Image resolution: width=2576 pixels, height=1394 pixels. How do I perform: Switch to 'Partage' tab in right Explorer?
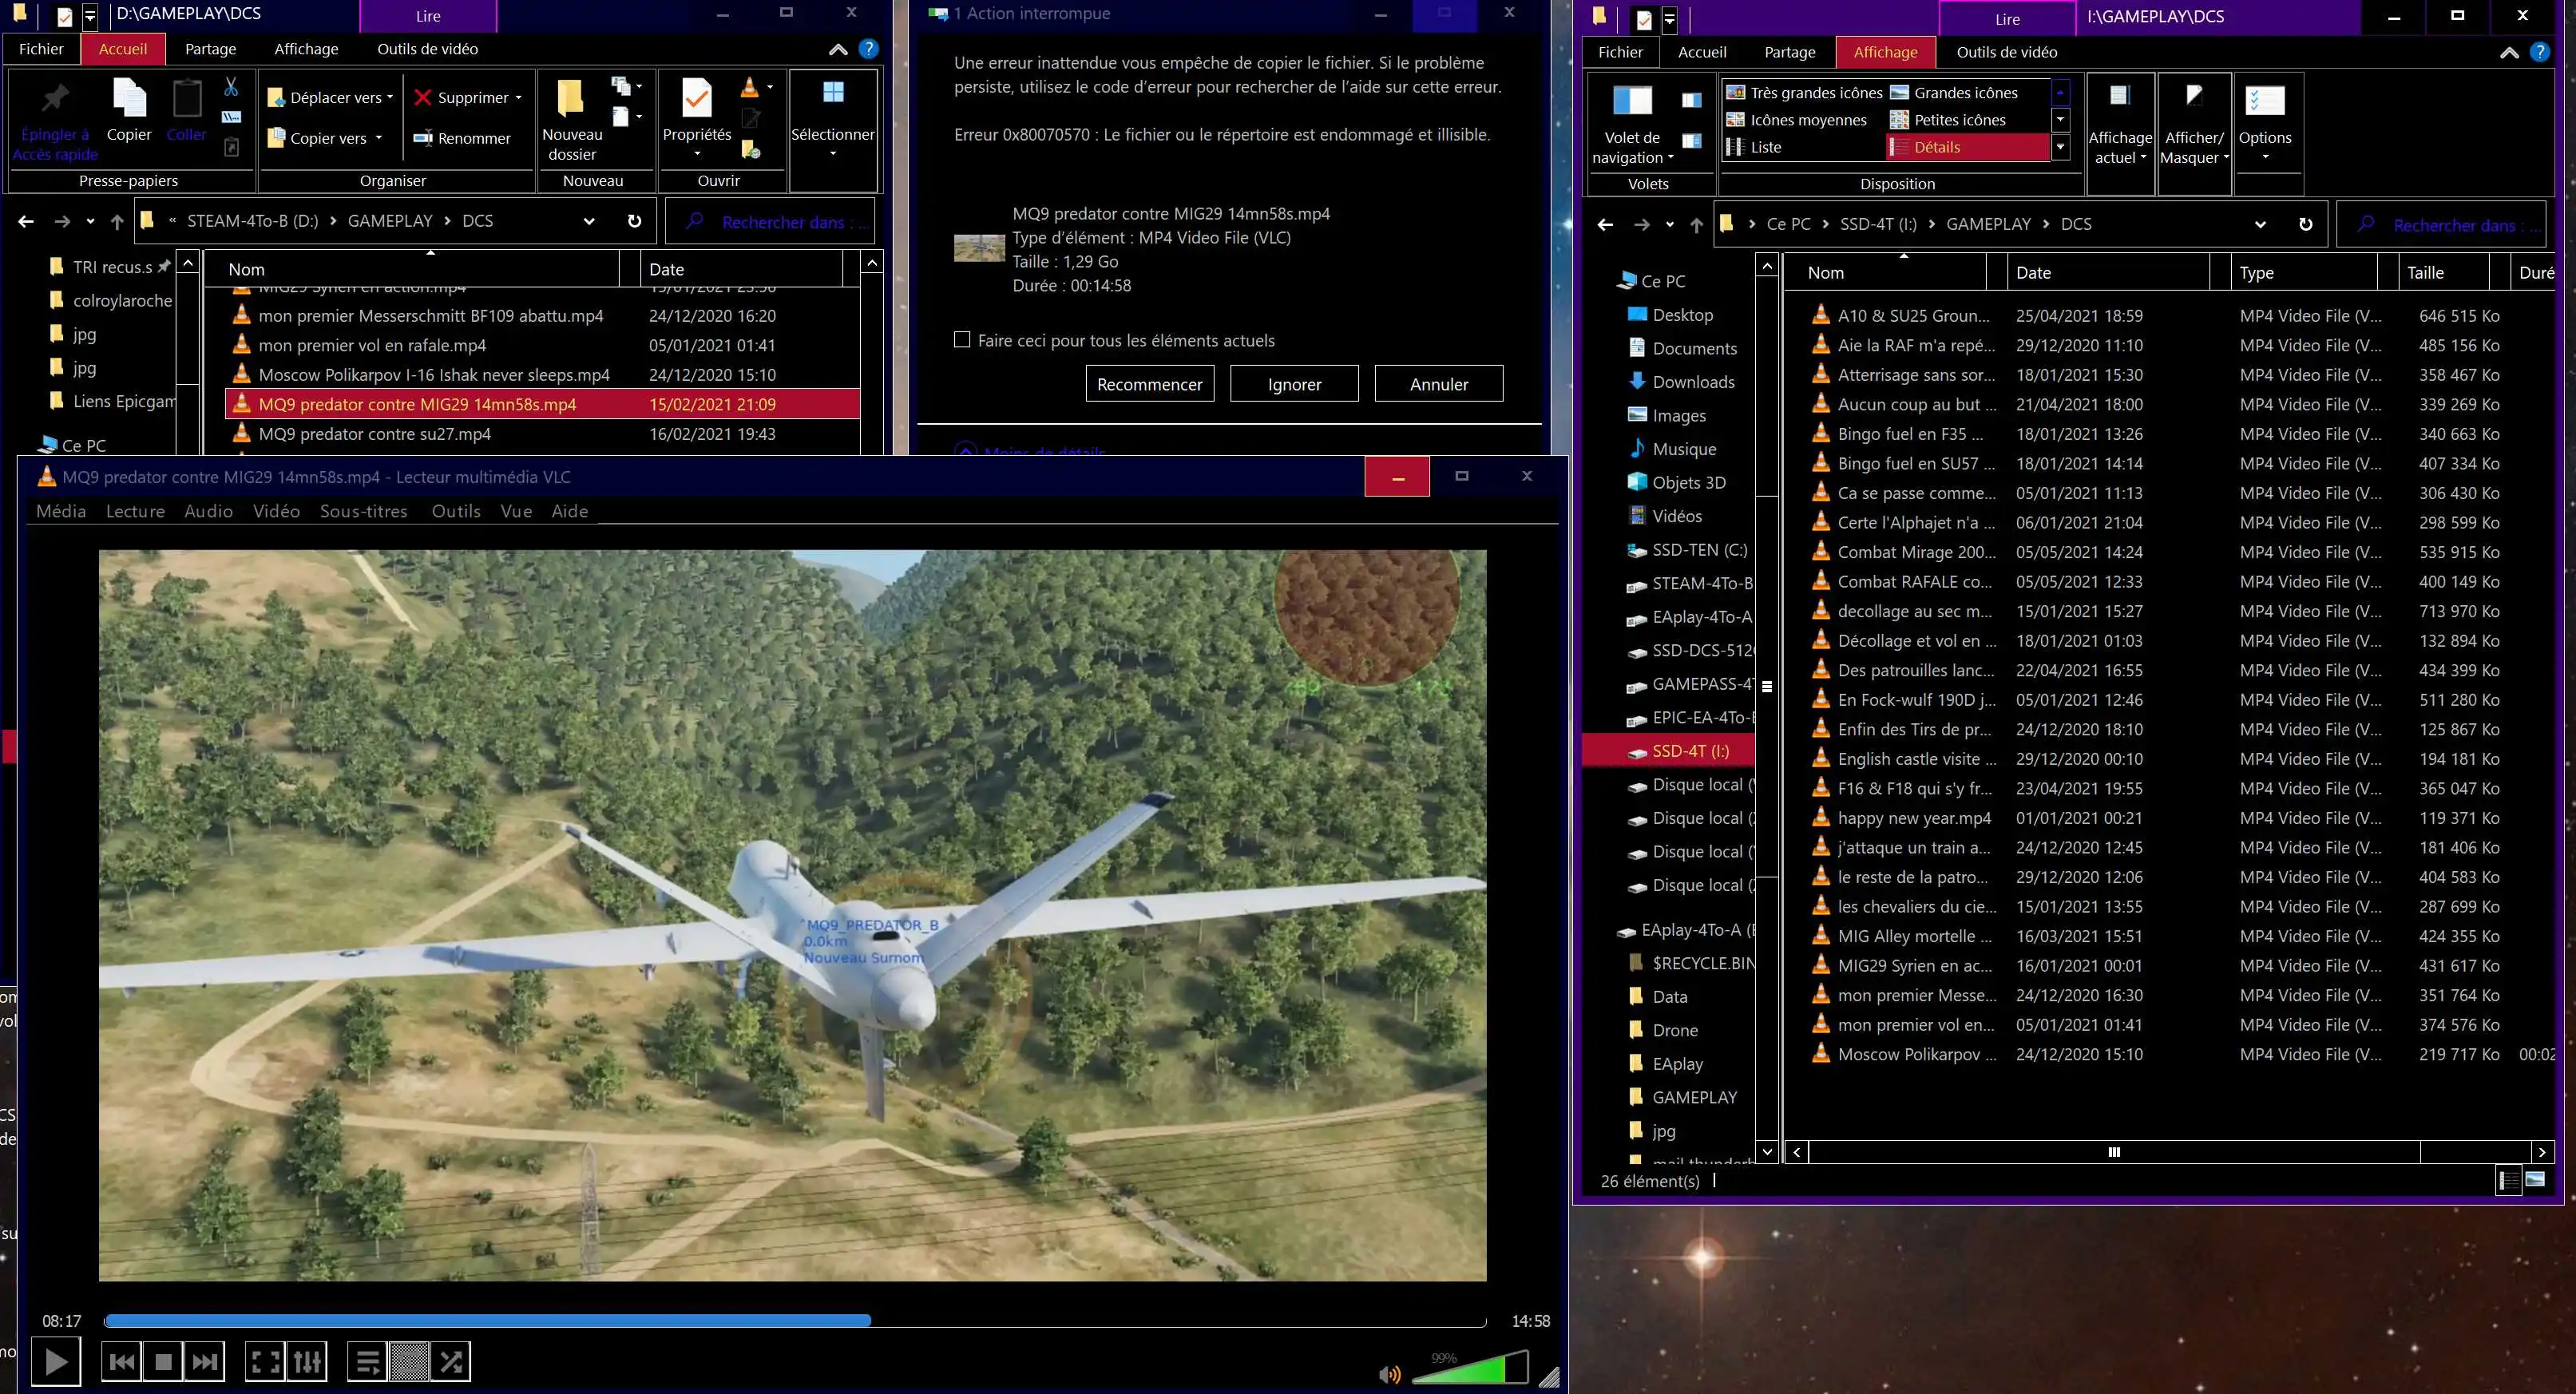1789,52
